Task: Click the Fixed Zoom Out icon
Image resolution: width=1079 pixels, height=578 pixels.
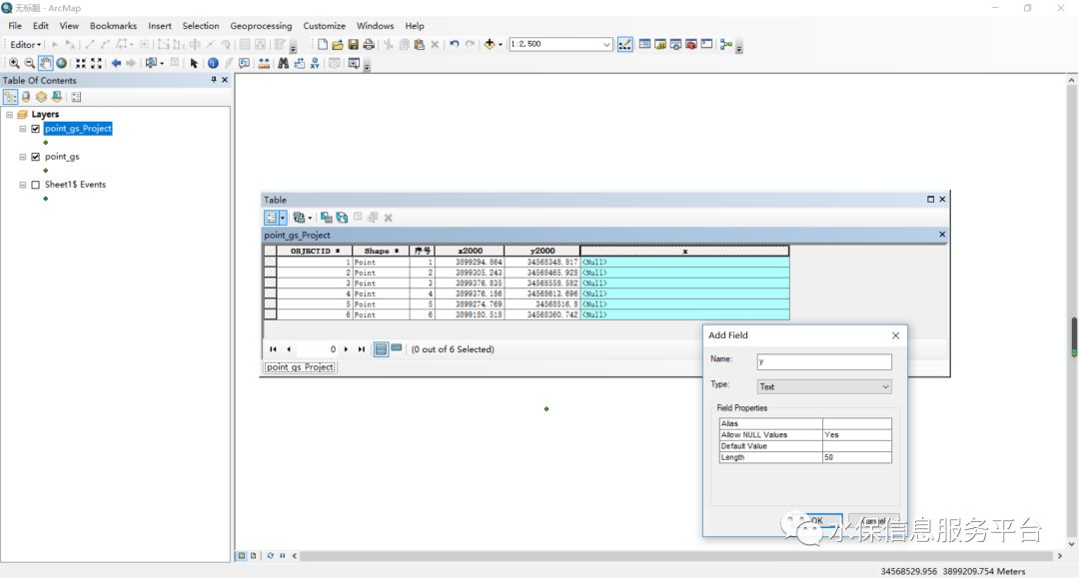Action: (96, 63)
